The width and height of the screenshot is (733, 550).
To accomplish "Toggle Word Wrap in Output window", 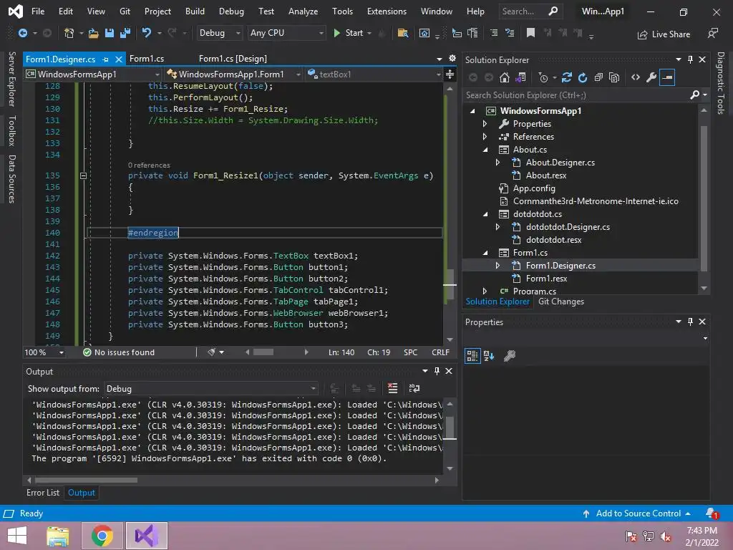I will click(414, 388).
